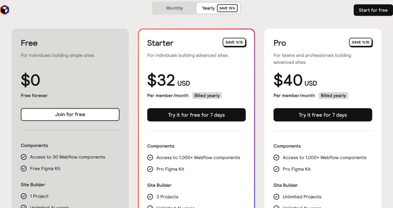The width and height of the screenshot is (393, 208).
Task: Click Billed yearly tag on Starter plan
Action: (207, 95)
